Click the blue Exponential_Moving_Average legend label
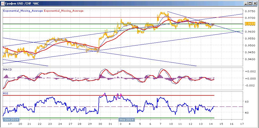 click(23, 11)
